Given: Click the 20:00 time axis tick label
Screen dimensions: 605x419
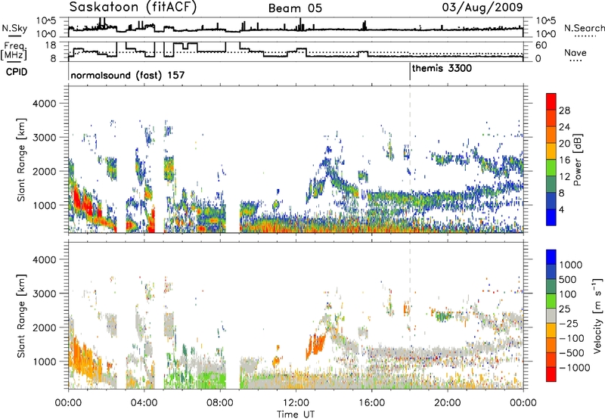Looking at the screenshot, I should click(x=447, y=403).
